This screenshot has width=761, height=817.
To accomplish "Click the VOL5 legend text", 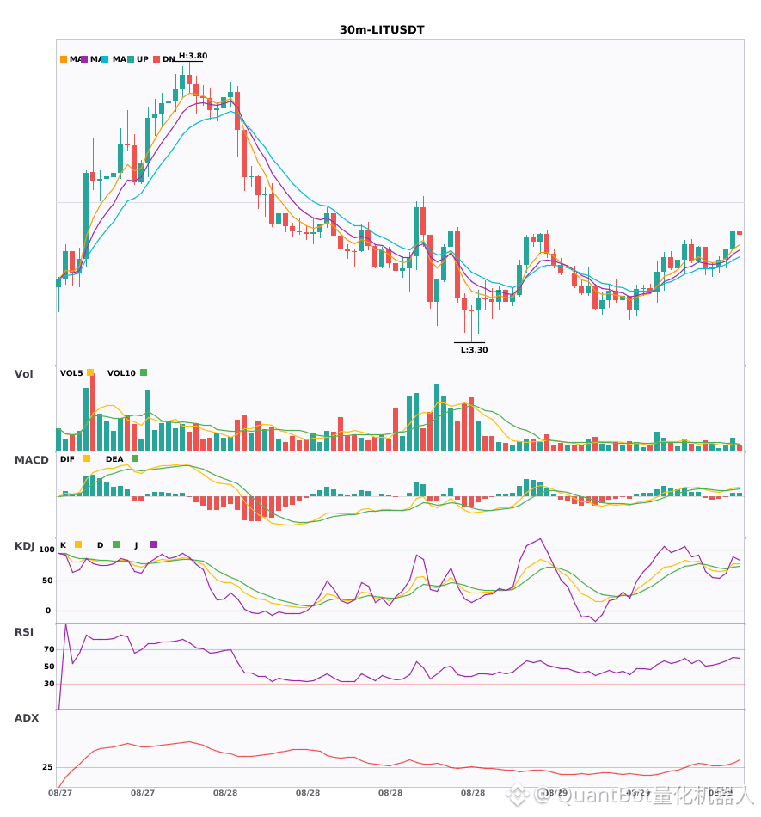I will [x=71, y=373].
